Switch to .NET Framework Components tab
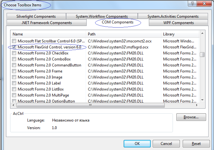 tap(46, 23)
